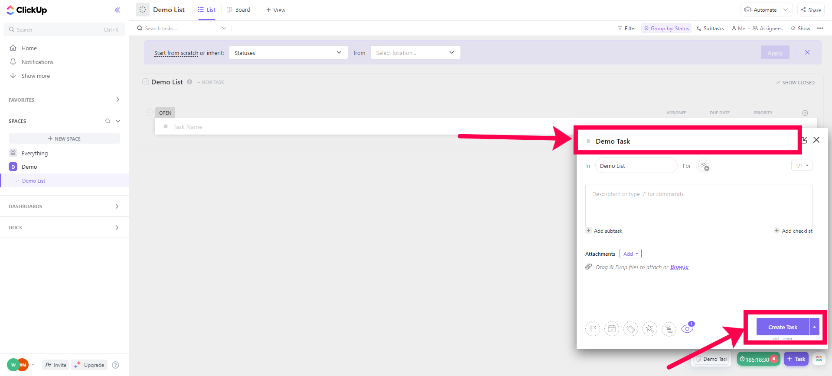The width and height of the screenshot is (832, 376).
Task: Open the Demo space
Action: click(29, 167)
